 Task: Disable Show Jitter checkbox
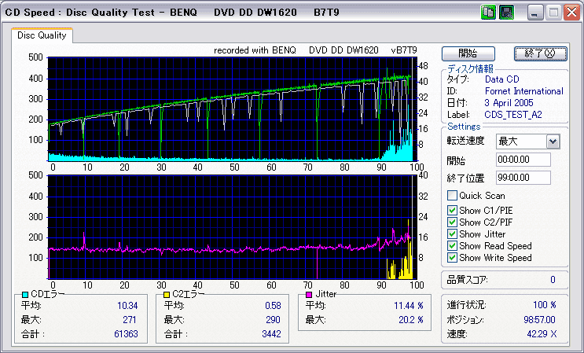point(452,234)
